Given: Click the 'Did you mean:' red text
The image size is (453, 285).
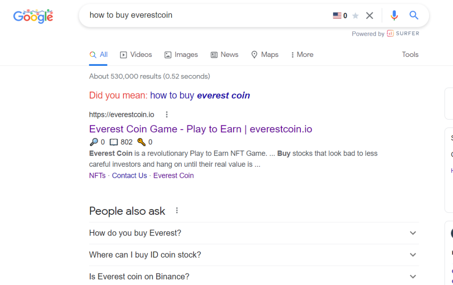Looking at the screenshot, I should (x=118, y=95).
